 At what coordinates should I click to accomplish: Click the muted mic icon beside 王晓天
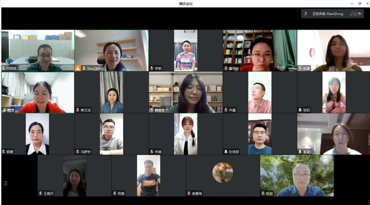coord(41,193)
